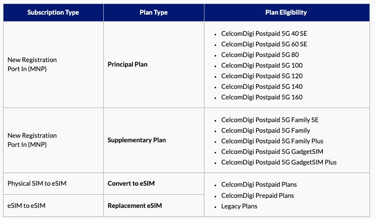Click the Plan Eligibility column header
Image resolution: width=375 pixels, height=219 pixels.
point(286,13)
